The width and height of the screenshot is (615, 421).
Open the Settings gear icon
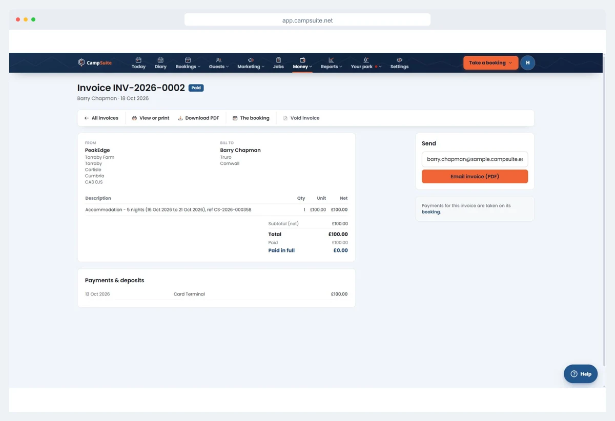coord(399,60)
